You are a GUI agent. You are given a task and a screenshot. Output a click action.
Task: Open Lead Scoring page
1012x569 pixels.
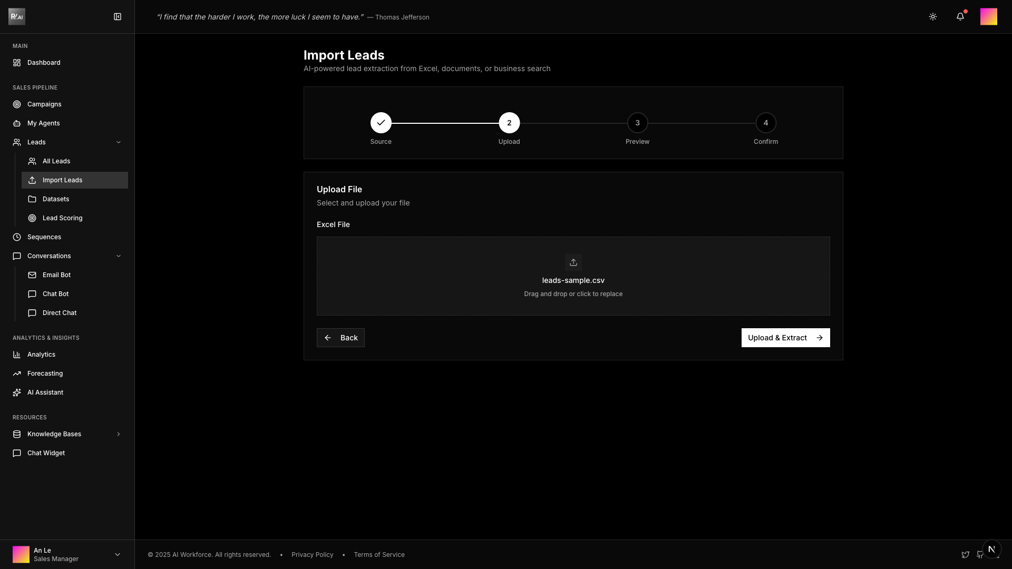coord(62,218)
